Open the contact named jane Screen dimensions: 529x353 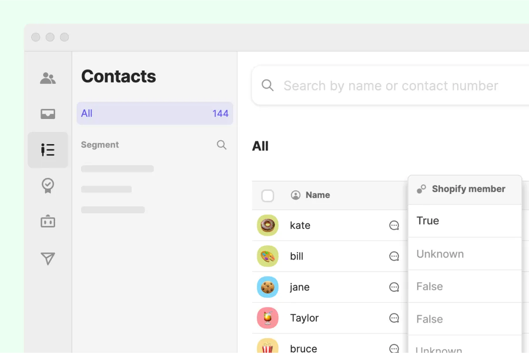[x=300, y=287]
